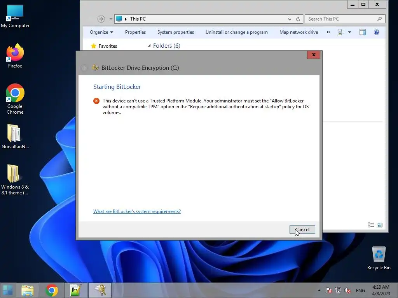The image size is (398, 298).
Task: Minimize the This PC Explorer window
Action: point(353,4)
